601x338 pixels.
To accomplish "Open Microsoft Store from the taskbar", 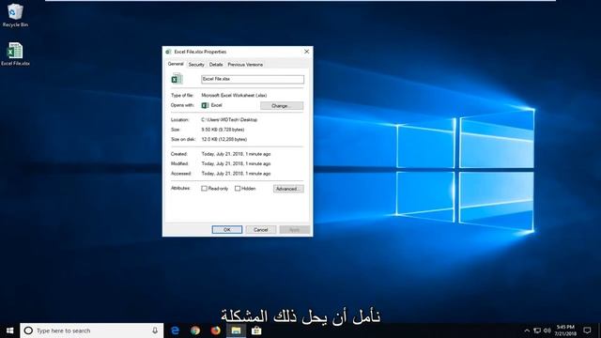I will [x=256, y=330].
